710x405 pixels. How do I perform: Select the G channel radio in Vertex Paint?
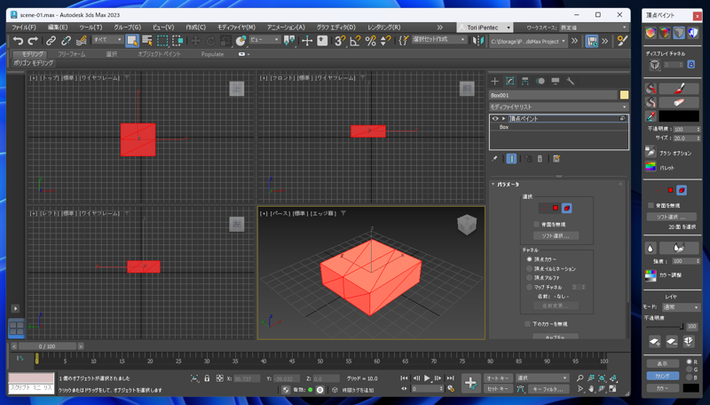coord(690,369)
